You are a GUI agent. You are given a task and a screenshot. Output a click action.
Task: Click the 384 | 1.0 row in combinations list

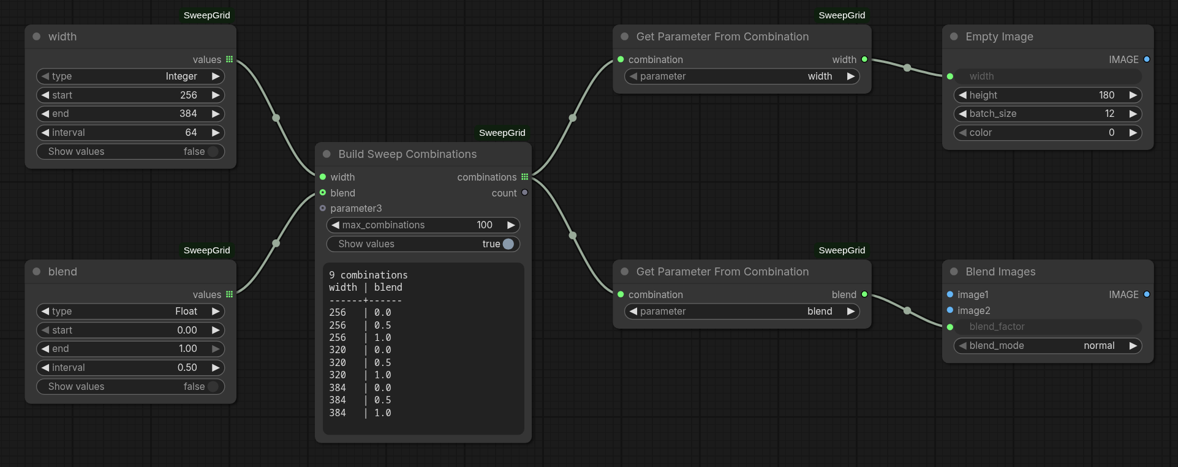360,413
